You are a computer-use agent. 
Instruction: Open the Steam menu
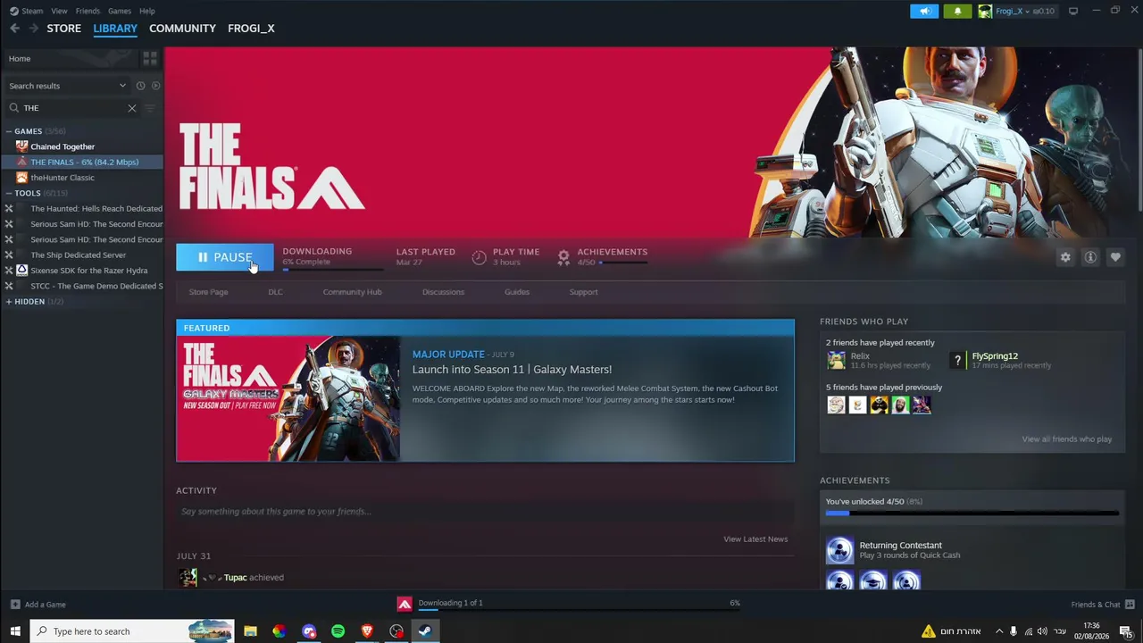32,11
